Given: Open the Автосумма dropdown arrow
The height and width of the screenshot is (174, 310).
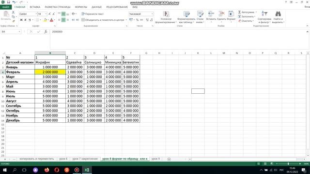Looking at the screenshot, I should [256, 12].
